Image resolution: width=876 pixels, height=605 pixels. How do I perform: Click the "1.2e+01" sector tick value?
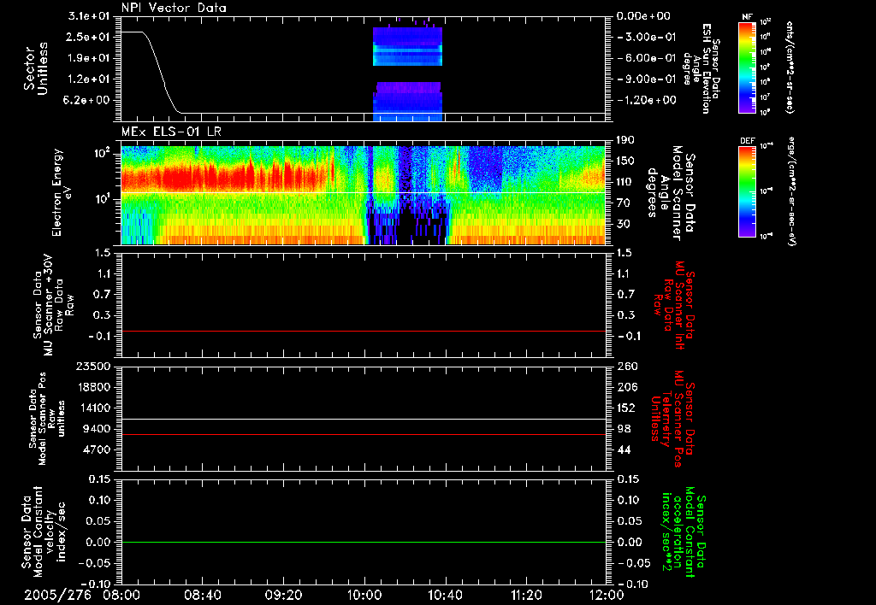(88, 79)
